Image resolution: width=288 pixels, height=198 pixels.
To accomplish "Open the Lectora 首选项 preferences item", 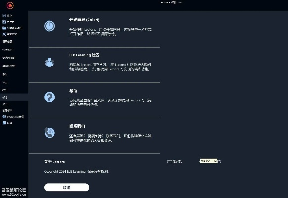I will [13, 117].
